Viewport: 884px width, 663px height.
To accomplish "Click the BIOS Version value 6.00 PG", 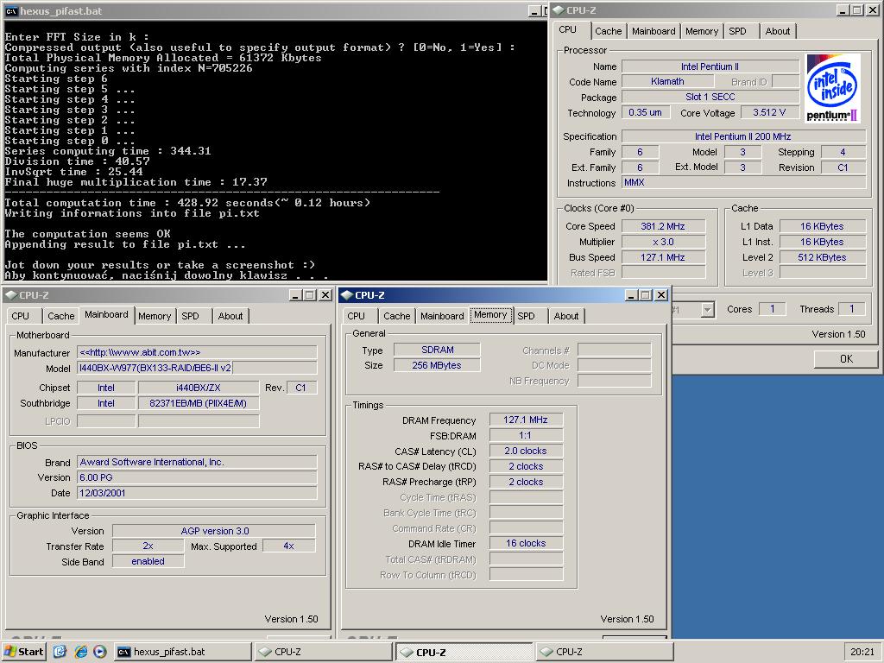I will [x=197, y=477].
